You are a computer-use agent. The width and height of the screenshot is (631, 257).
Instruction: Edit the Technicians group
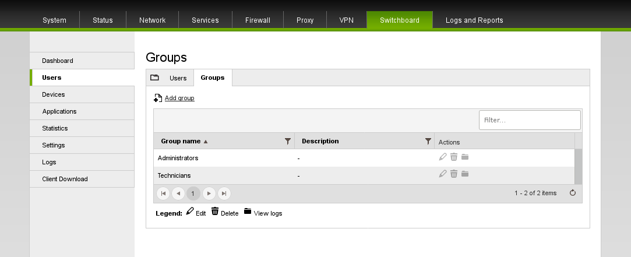(x=443, y=174)
